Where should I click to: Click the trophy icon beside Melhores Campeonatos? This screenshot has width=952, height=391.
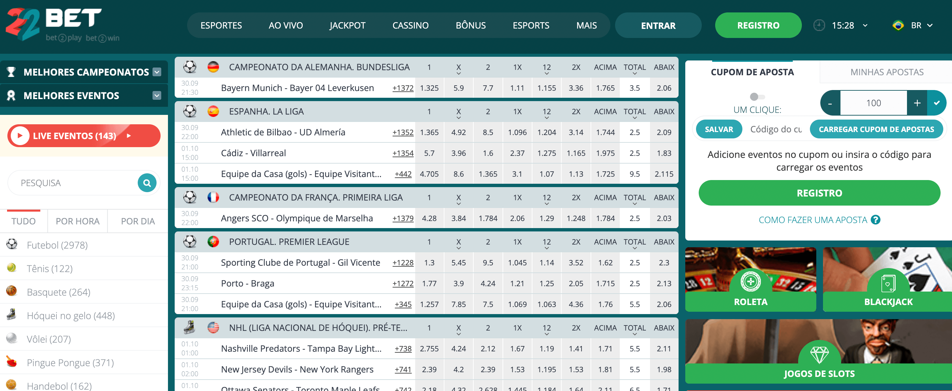(x=11, y=72)
